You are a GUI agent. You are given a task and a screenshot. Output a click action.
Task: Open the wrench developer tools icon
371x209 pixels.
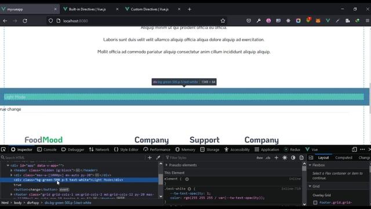259,21
